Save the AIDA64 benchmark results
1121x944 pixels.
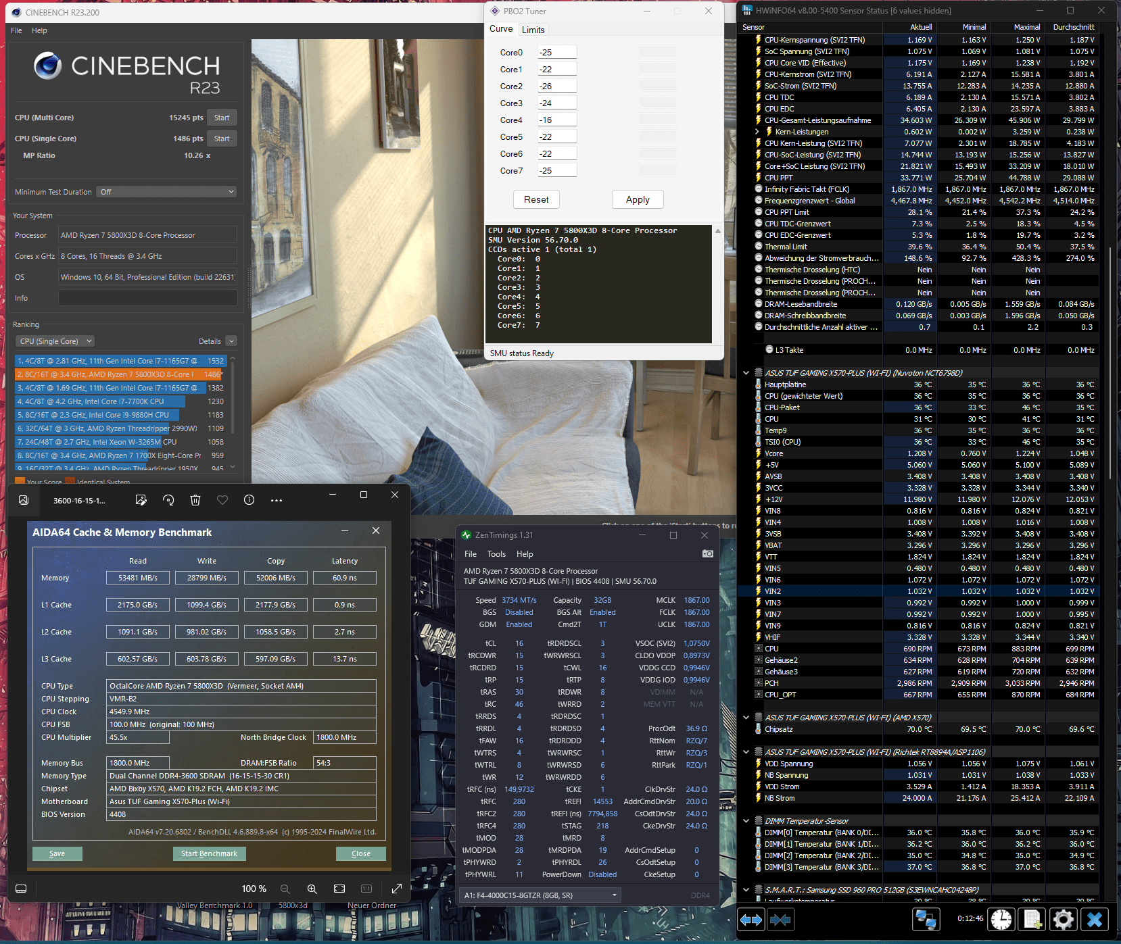pos(57,853)
